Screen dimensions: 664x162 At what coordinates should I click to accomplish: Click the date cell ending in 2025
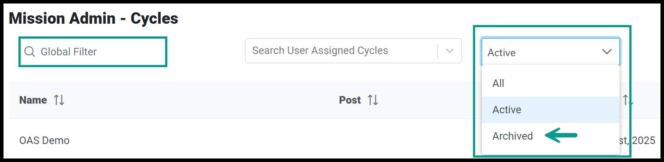(x=637, y=140)
